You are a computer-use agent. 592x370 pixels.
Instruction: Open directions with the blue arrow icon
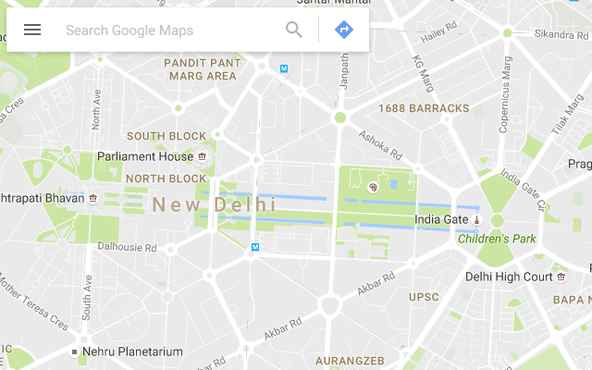pos(344,30)
